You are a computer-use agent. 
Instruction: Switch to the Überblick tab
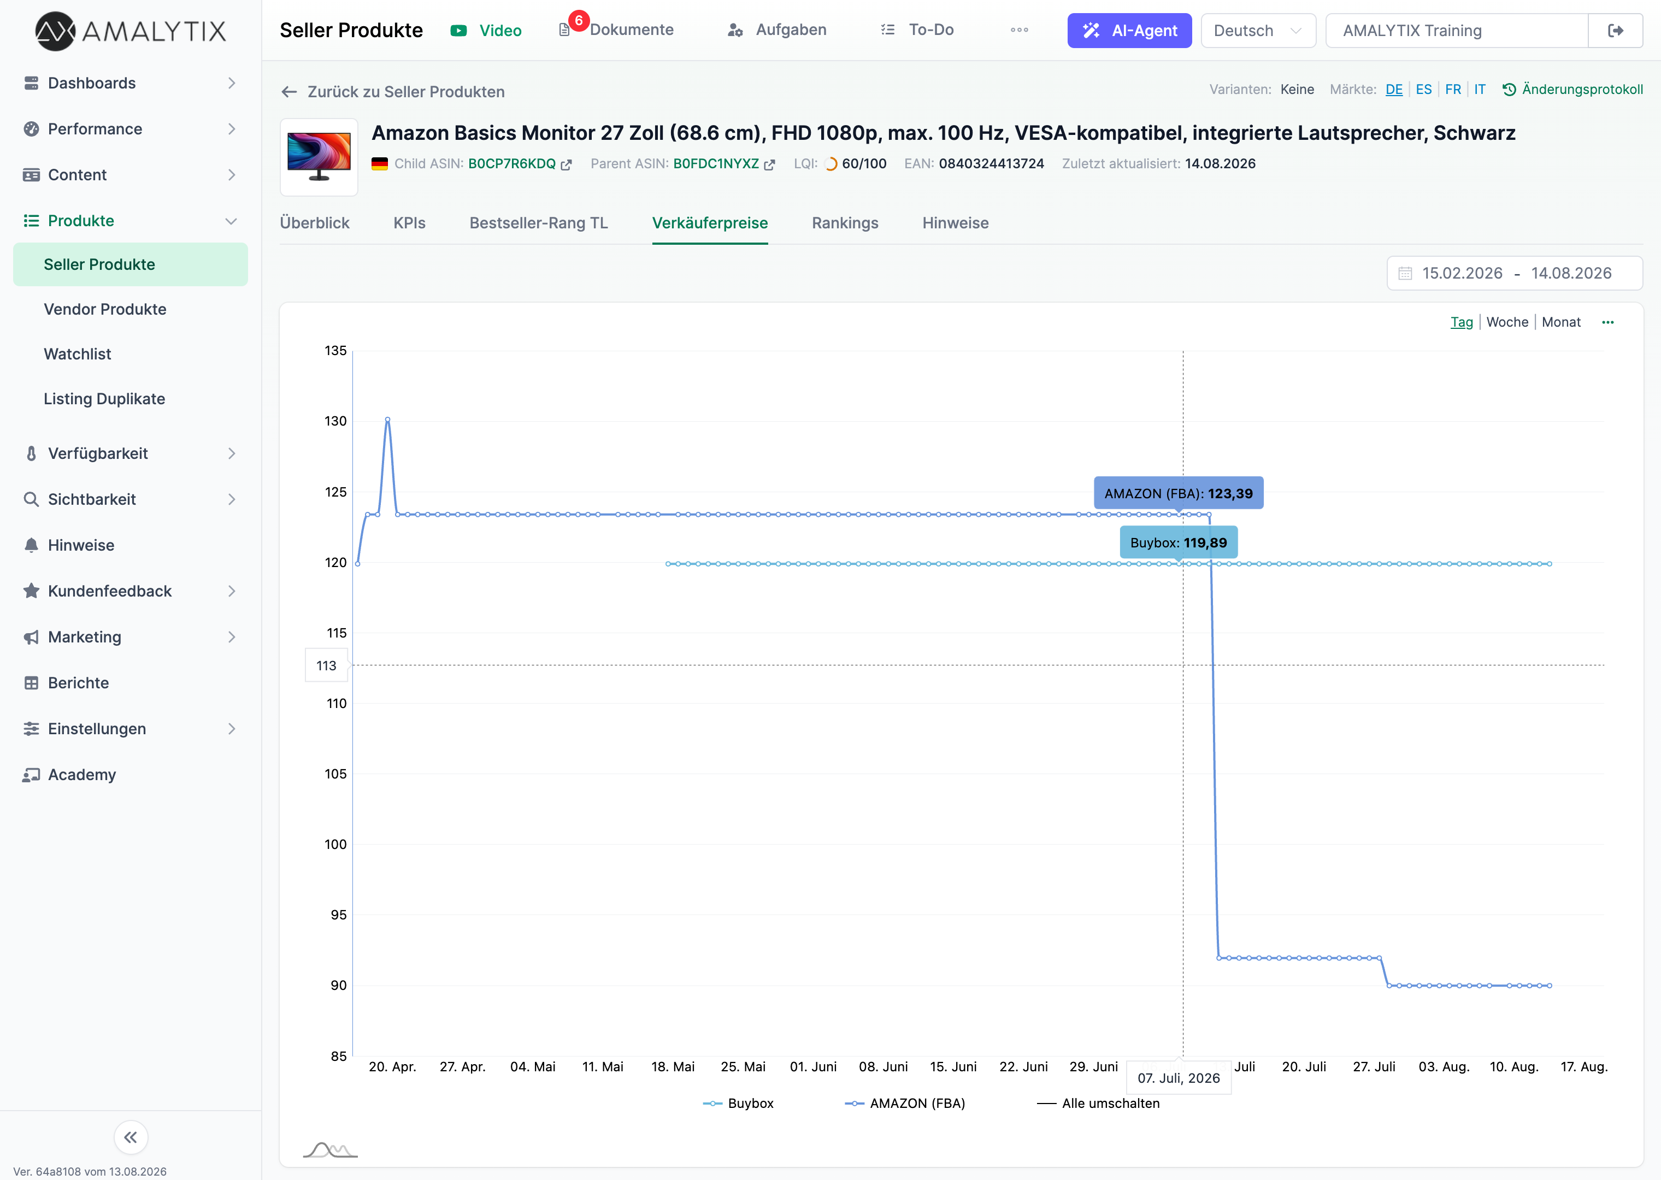point(315,223)
